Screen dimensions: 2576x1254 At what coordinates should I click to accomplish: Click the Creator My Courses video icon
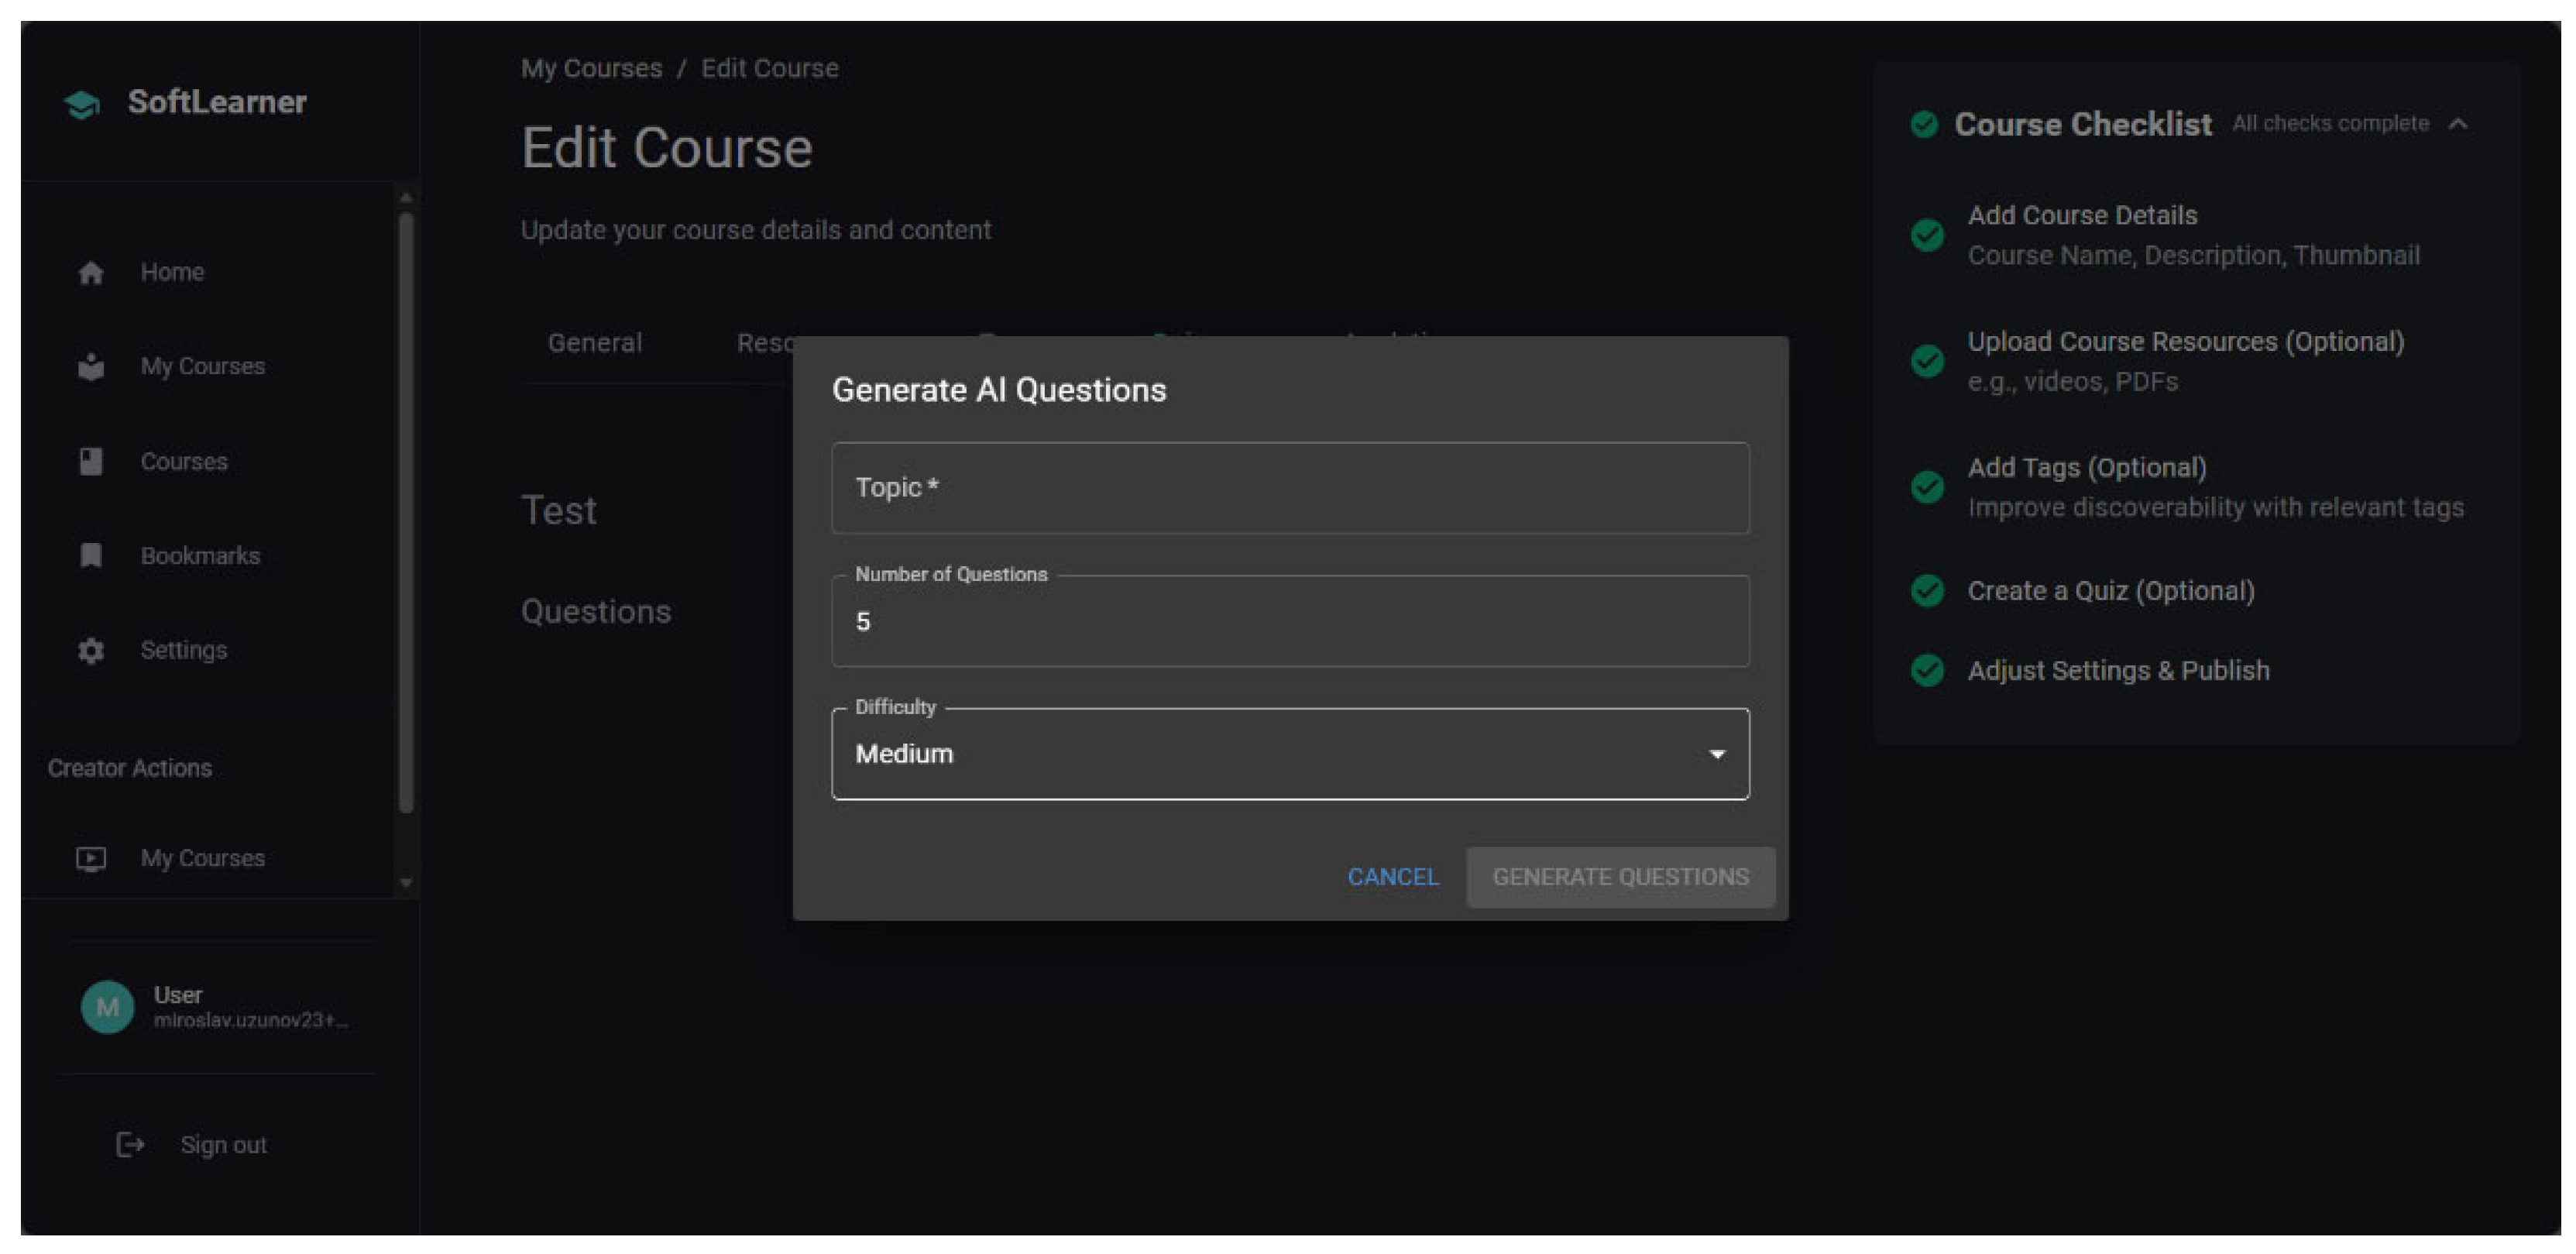(x=91, y=859)
